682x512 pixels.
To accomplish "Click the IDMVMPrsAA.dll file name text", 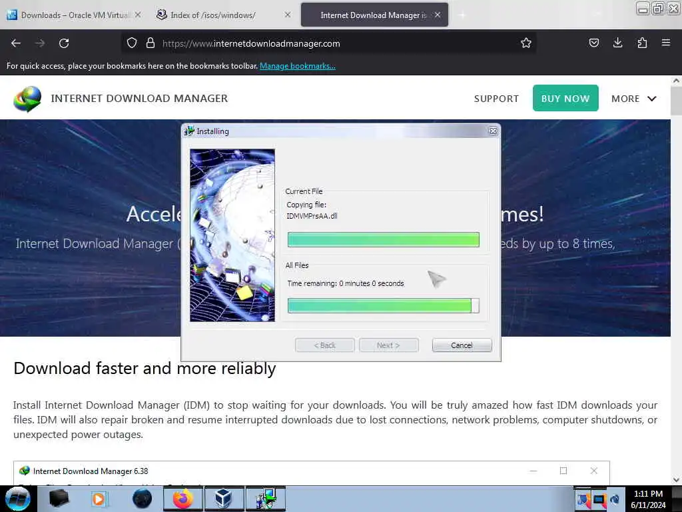I will point(312,216).
